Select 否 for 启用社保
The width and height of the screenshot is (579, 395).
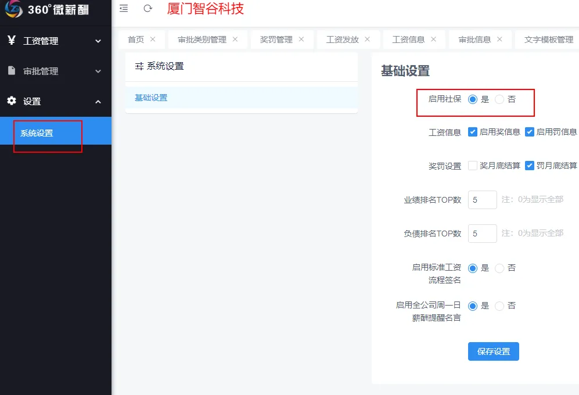tap(499, 99)
